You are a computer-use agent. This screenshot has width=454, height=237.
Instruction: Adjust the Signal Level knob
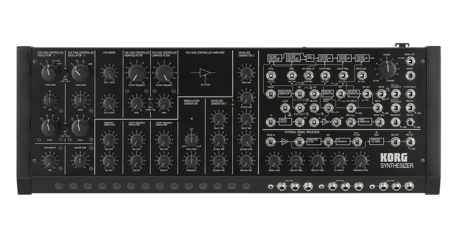(274, 161)
